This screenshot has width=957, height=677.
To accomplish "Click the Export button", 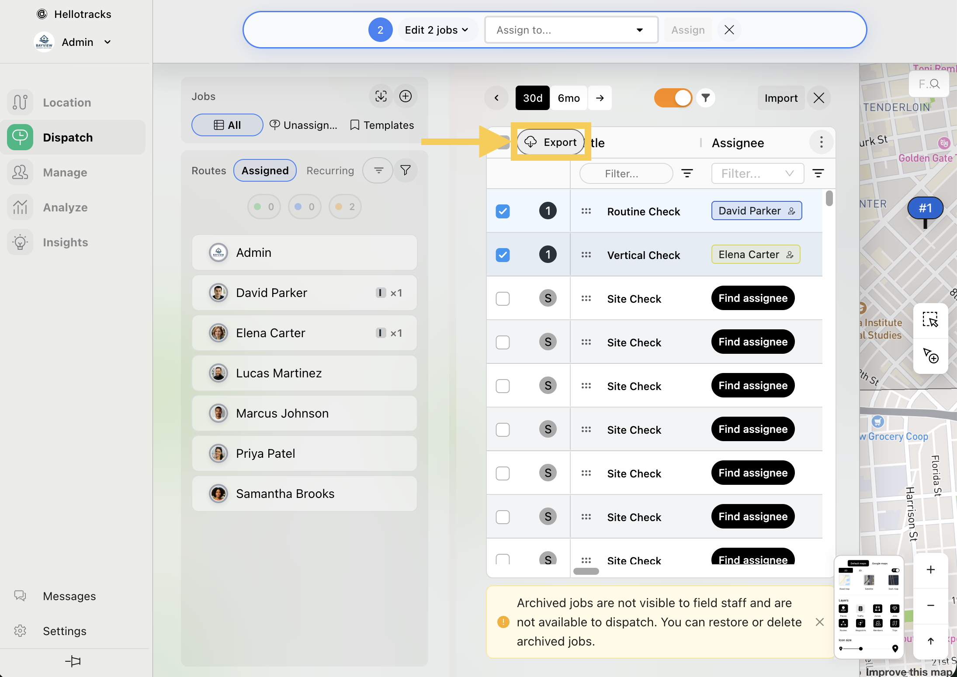I will (551, 142).
